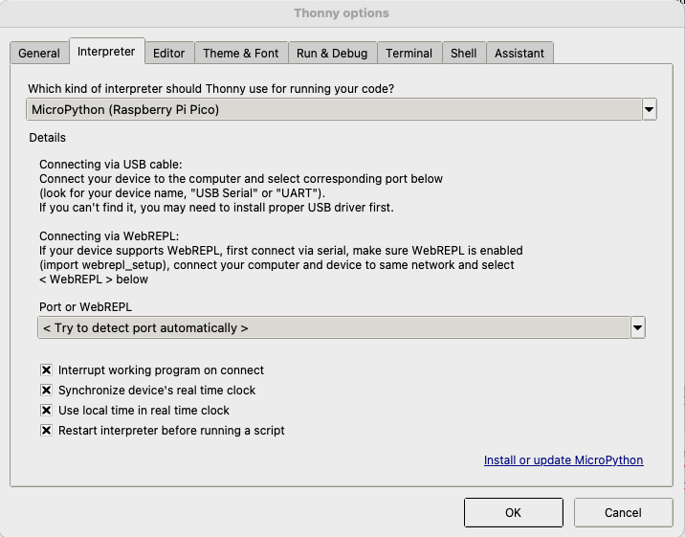Click the Cancel button
The height and width of the screenshot is (537, 685).
(623, 512)
